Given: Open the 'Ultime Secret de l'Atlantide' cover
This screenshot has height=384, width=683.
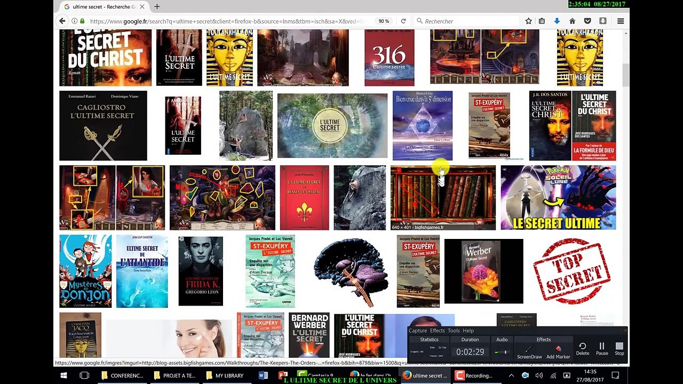Looking at the screenshot, I should pyautogui.click(x=142, y=271).
